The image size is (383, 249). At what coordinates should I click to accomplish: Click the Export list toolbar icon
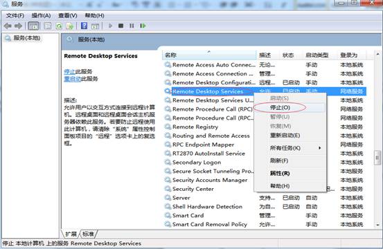pos(70,26)
